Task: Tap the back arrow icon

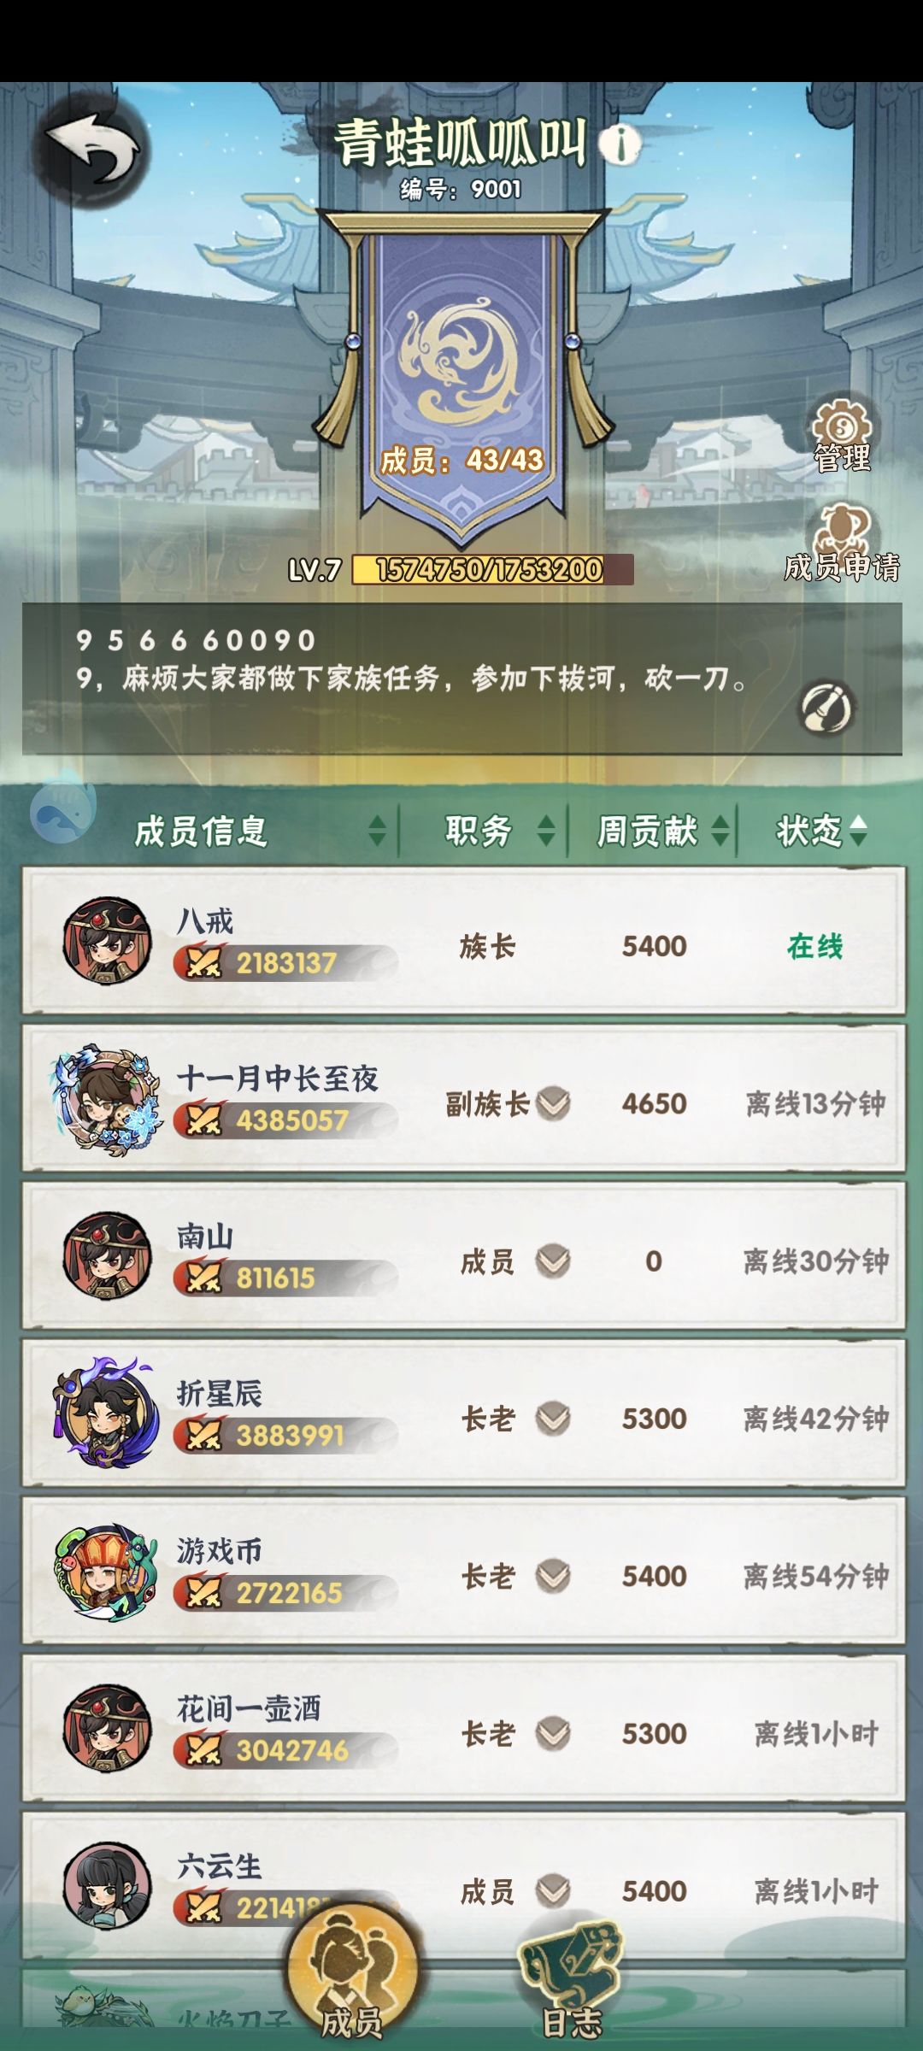Action: (x=94, y=150)
